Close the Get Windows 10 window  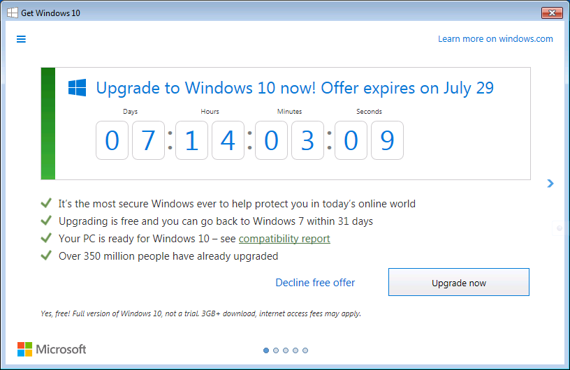point(552,13)
